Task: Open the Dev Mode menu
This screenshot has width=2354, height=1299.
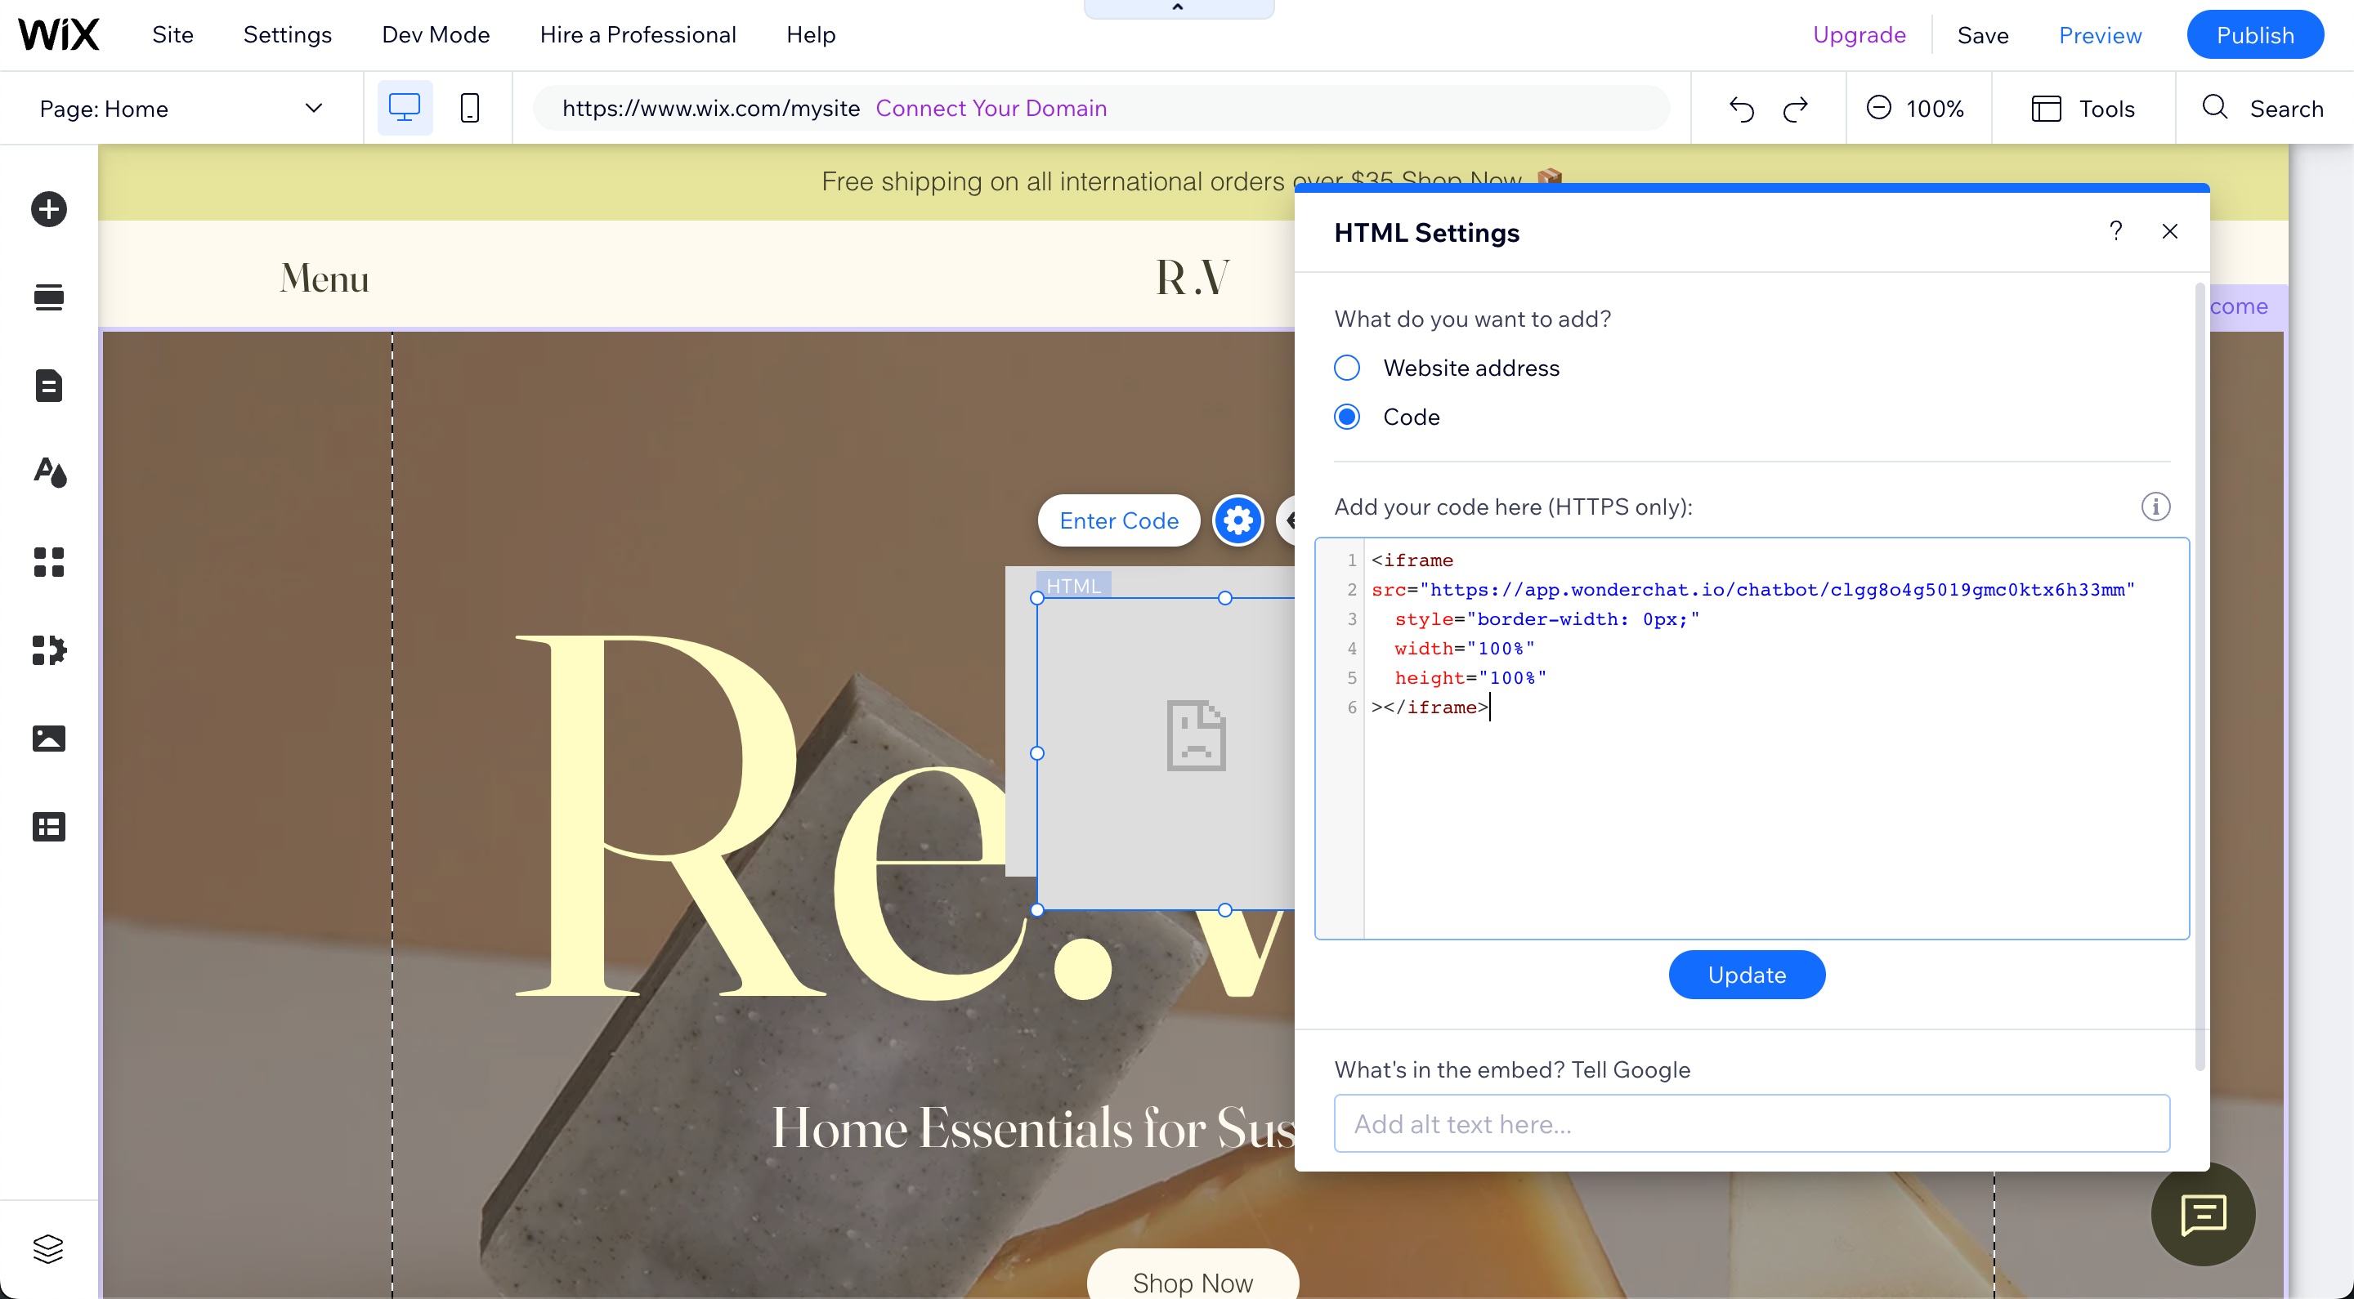Action: point(435,34)
